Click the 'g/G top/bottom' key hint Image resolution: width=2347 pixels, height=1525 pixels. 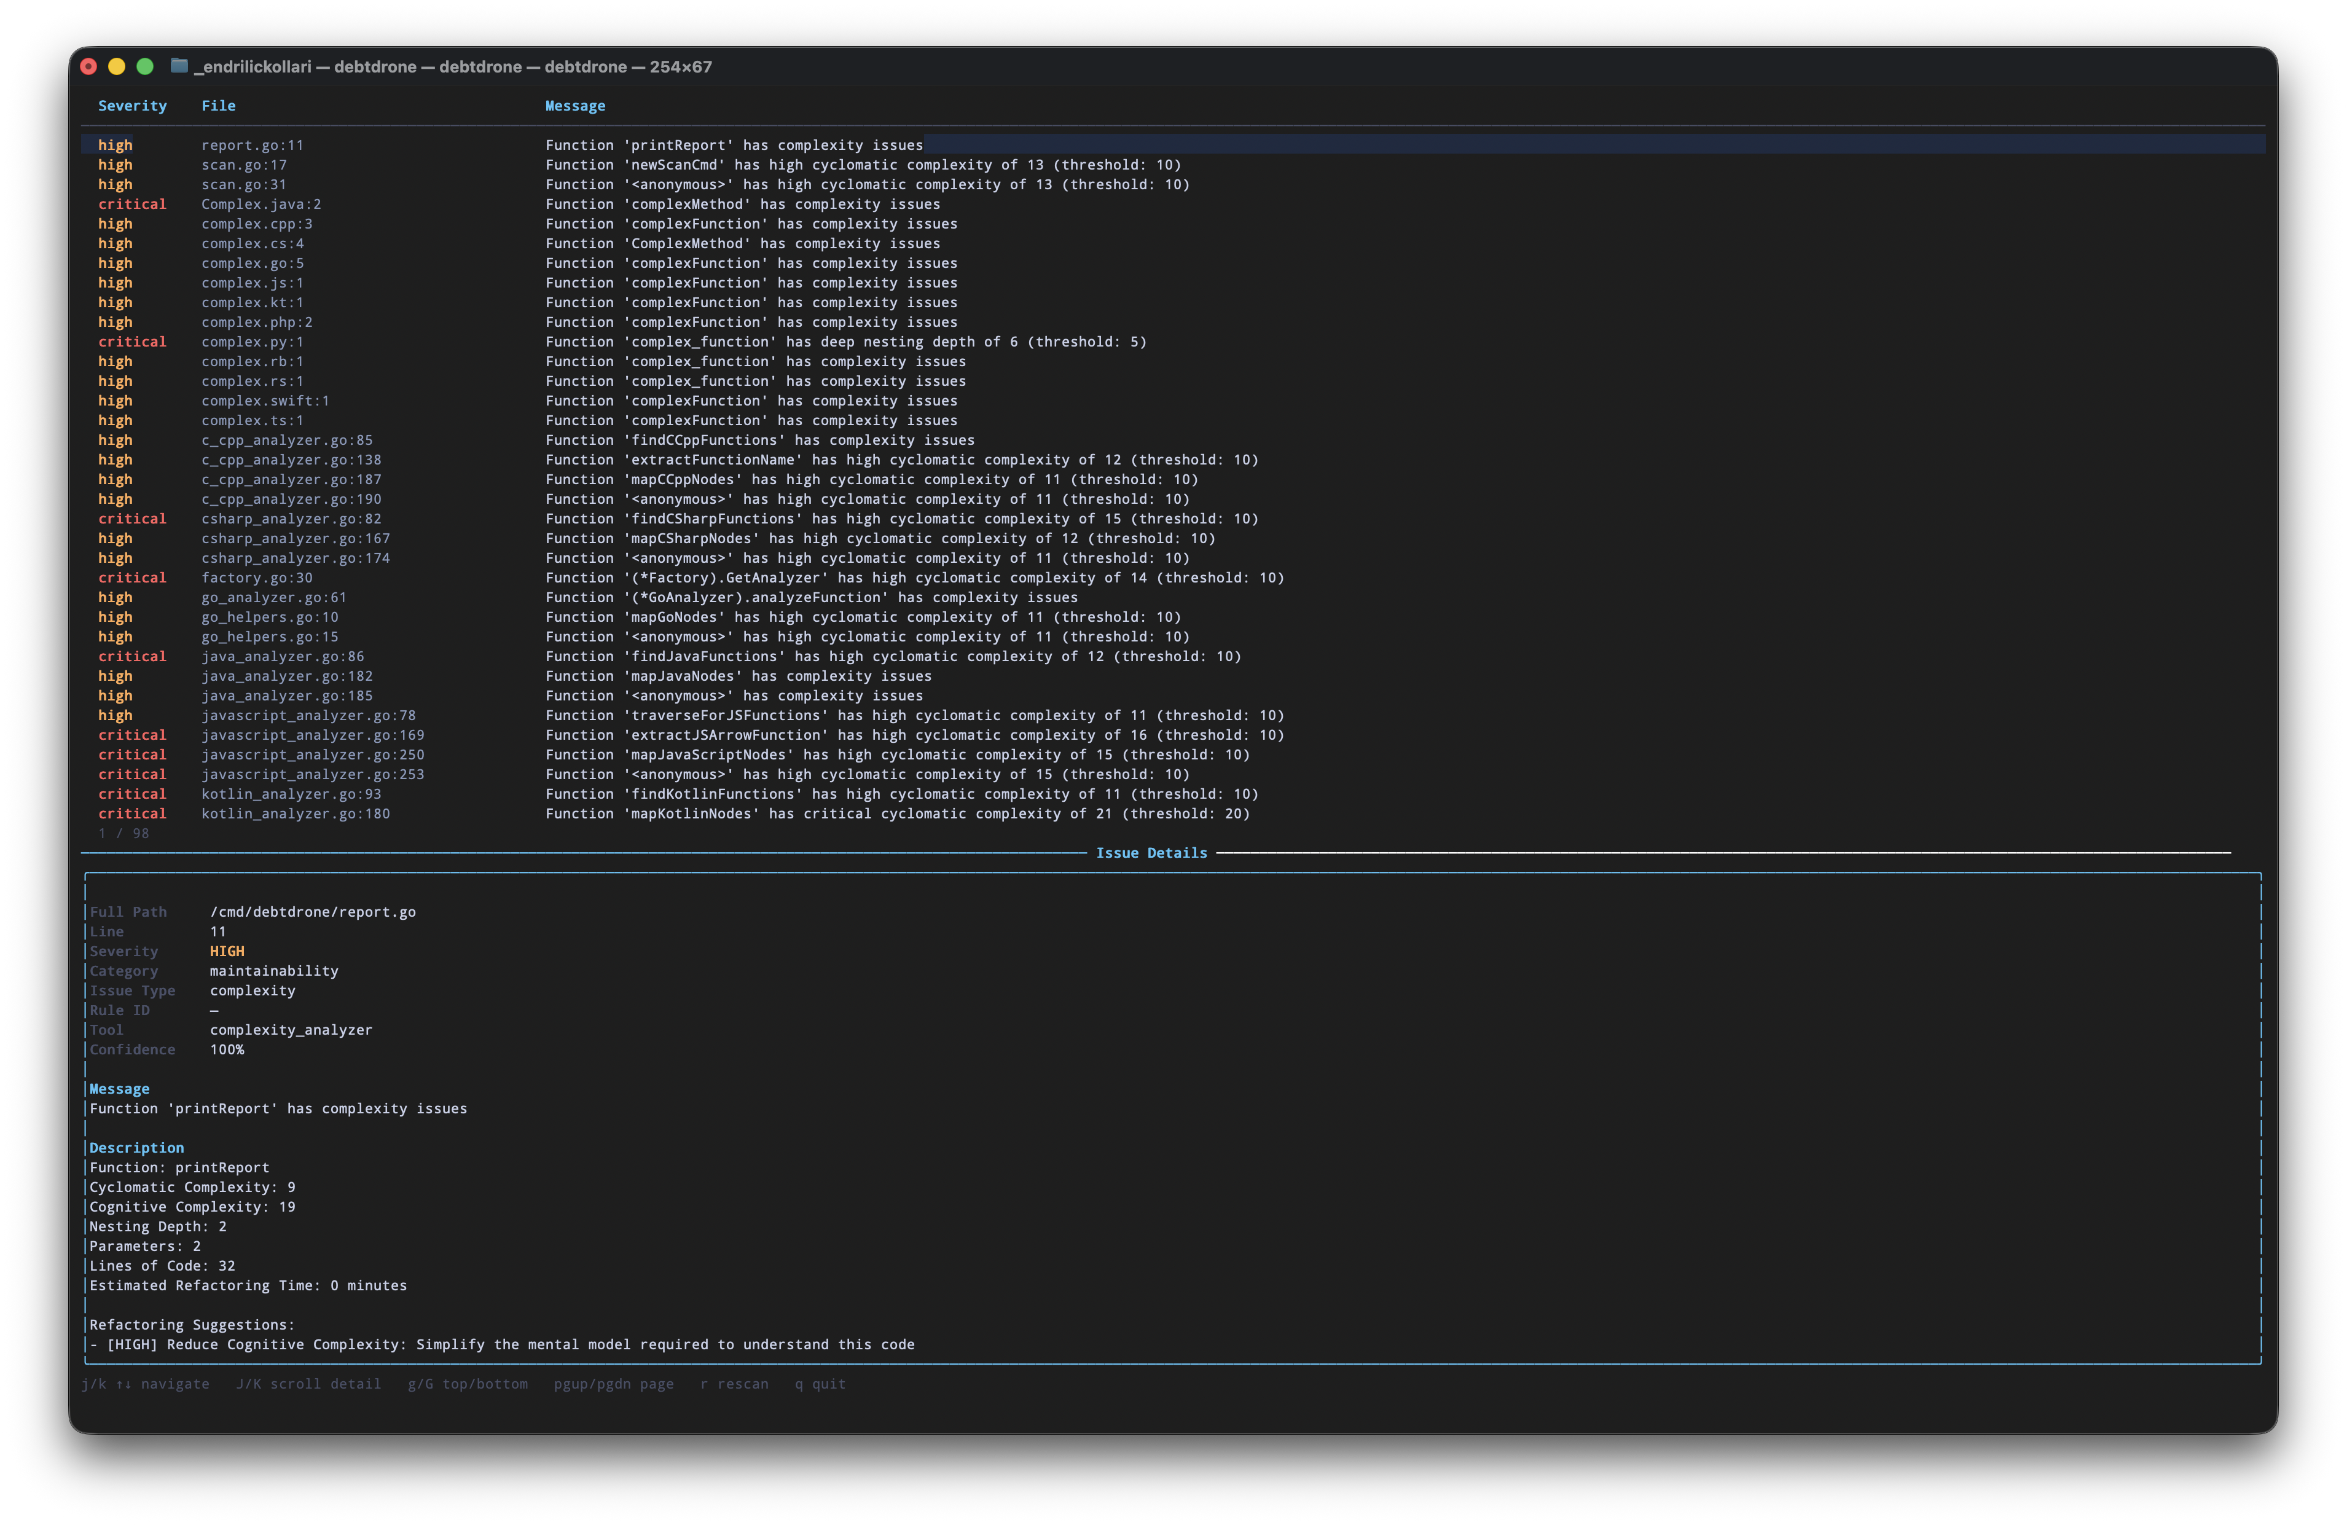[x=468, y=1384]
